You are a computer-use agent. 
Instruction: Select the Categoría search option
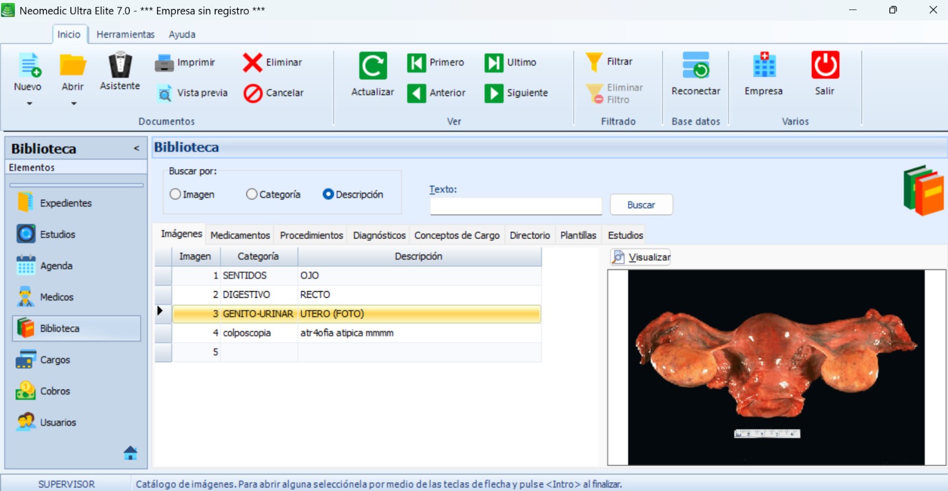click(252, 195)
